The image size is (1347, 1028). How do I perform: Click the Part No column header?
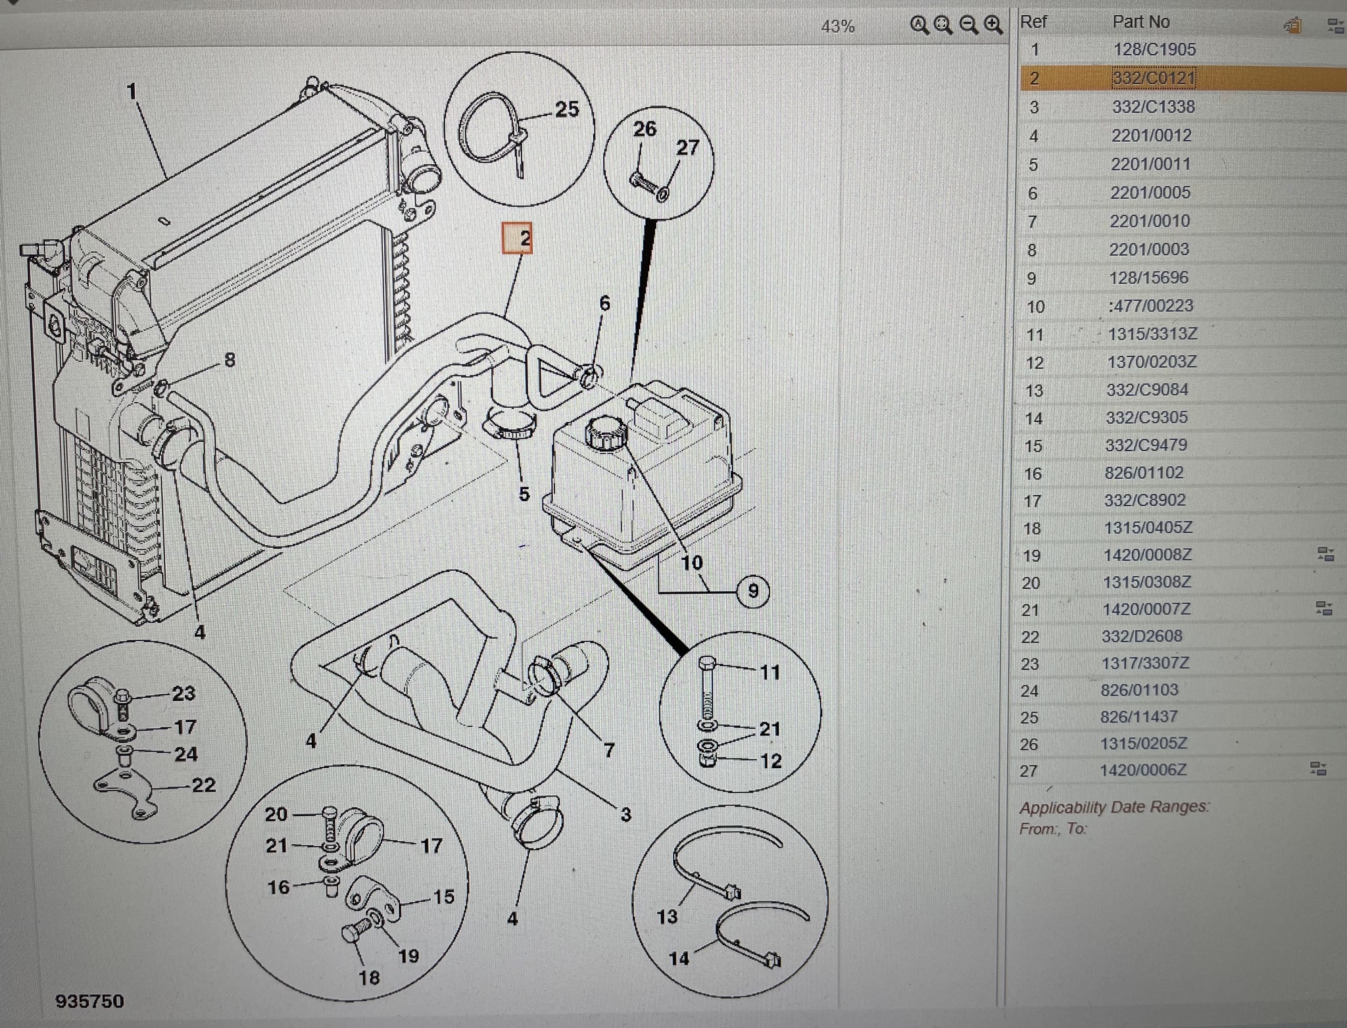1141,22
